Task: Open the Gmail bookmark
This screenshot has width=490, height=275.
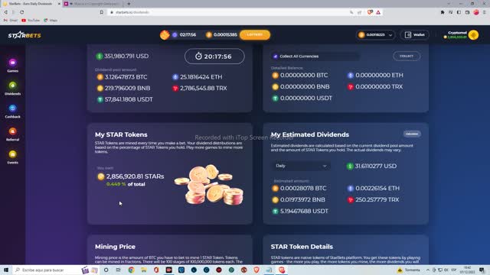Action: click(x=10, y=21)
